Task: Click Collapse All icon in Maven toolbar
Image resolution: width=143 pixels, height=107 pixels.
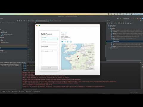Action: pos(125,23)
